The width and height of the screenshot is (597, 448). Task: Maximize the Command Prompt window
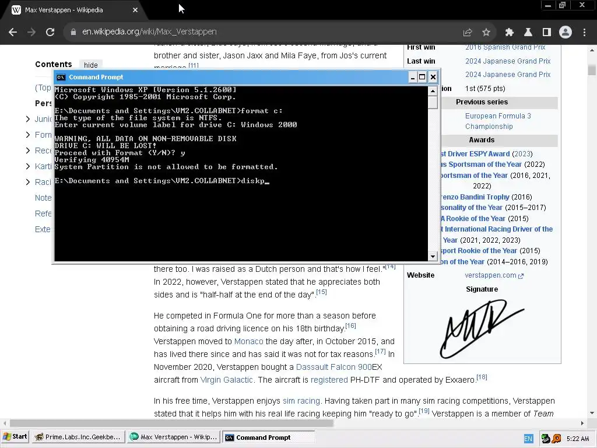pyautogui.click(x=422, y=78)
